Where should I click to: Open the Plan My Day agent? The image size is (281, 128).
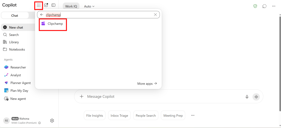(16, 91)
